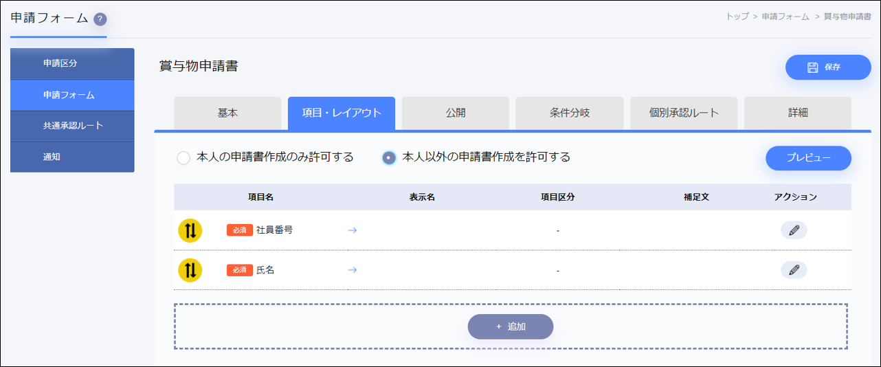881x367 pixels.
Task: Click 申請フォーム breadcrumb link
Action: (x=785, y=16)
